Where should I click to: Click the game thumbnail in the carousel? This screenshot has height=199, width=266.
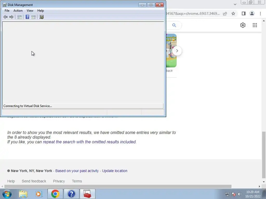tap(171, 51)
